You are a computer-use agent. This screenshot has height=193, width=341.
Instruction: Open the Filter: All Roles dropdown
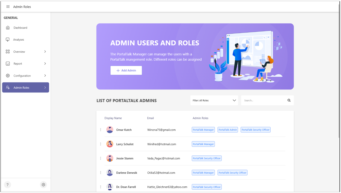tap(214, 100)
